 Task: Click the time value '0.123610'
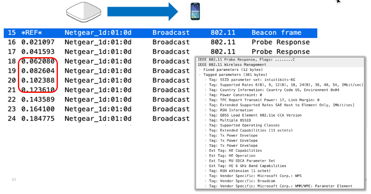click(38, 90)
